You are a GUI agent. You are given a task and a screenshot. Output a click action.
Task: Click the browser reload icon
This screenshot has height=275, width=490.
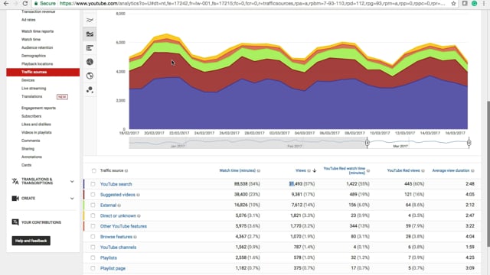[25, 3]
